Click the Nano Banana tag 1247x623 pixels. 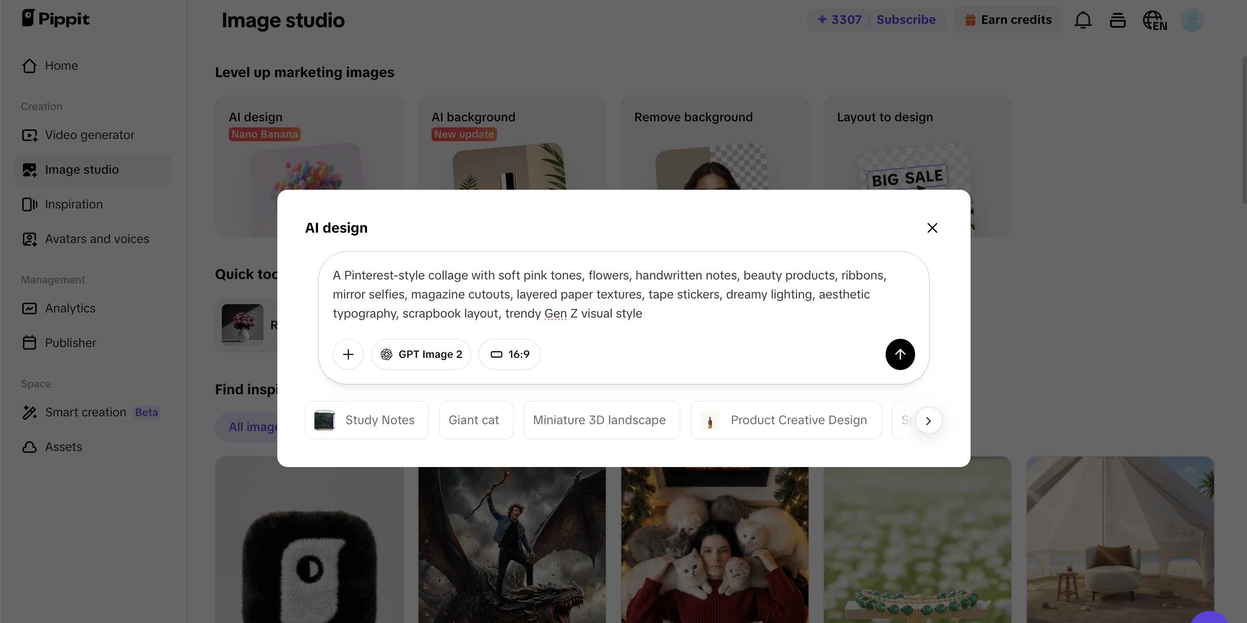pos(264,134)
